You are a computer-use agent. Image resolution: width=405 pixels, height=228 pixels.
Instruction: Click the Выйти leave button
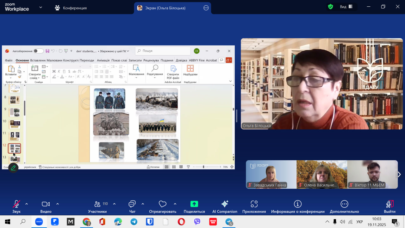click(389, 204)
